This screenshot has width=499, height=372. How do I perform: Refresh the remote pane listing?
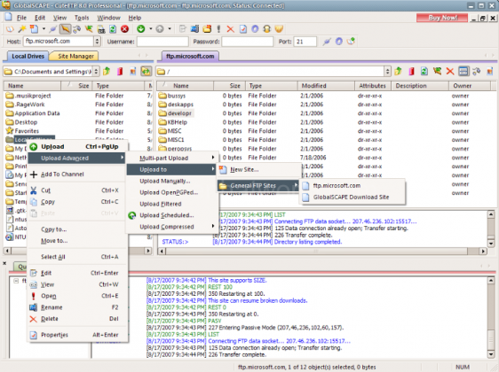[424, 72]
